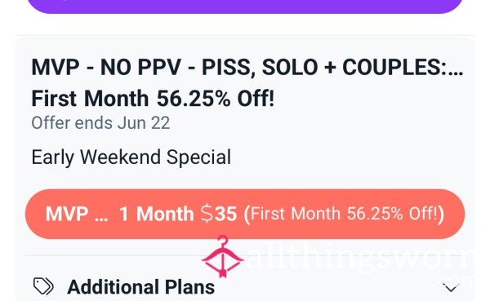
Task: Select the Early Weekend Special description
Action: [131, 157]
